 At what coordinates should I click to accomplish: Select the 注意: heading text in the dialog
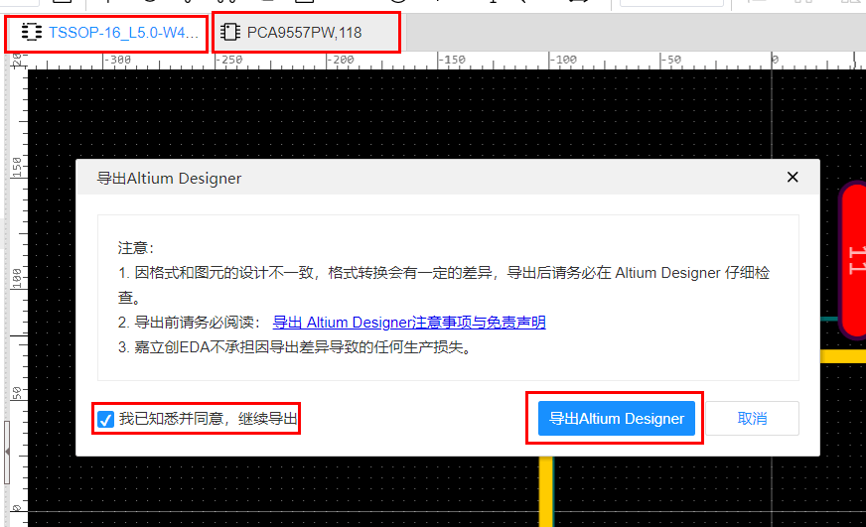pyautogui.click(x=136, y=248)
